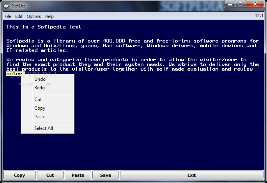
Task: Choose Undo in the context menu
Action: pyautogui.click(x=48, y=79)
